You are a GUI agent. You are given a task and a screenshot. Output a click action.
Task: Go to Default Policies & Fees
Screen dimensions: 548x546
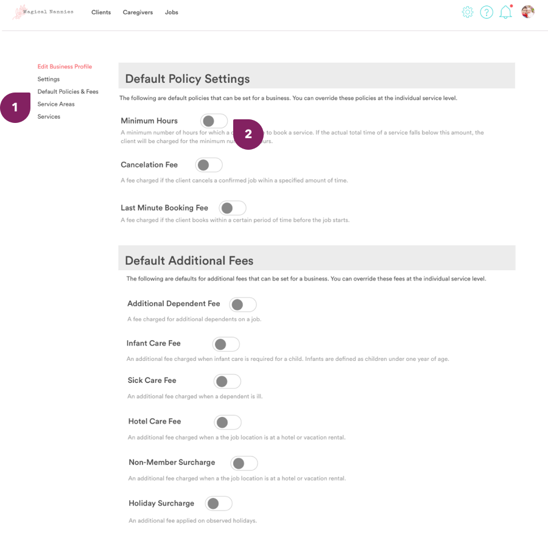click(68, 91)
